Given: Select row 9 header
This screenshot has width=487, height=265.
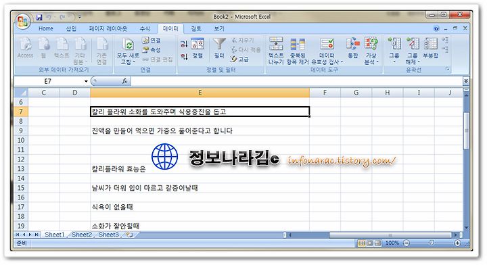Looking at the screenshot, I should pos(21,130).
